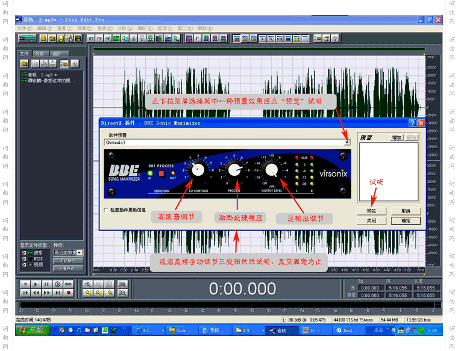This screenshot has width=458, height=351.
Task: Click the preset list box
Action: (x=389, y=172)
